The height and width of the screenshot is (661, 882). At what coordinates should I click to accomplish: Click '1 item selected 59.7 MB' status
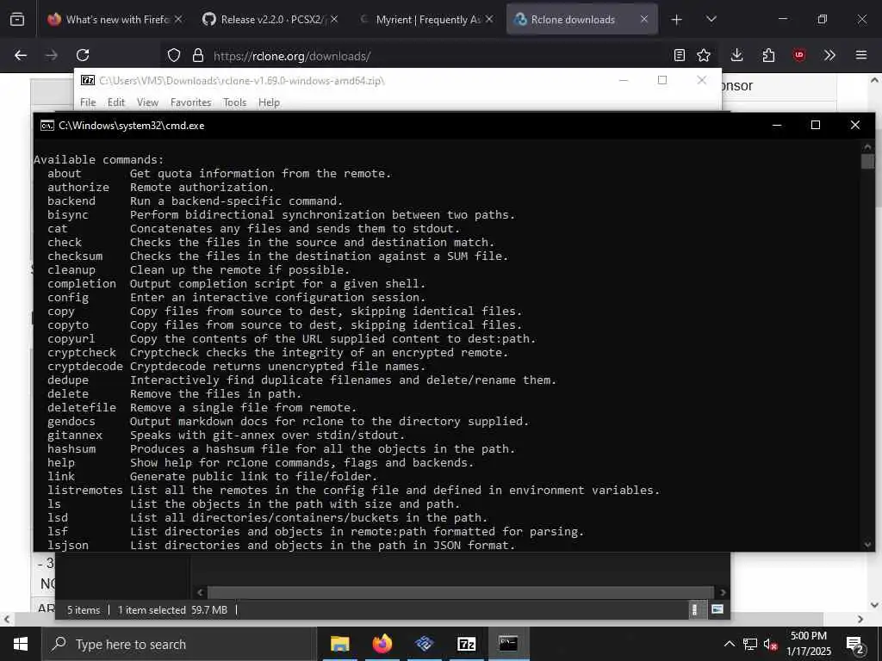[172, 610]
